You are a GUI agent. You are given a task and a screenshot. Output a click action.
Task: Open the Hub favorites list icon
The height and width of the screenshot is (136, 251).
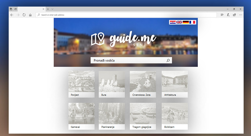(222, 15)
